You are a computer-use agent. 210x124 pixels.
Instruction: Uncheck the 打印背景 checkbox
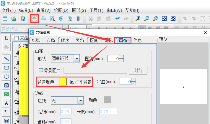(72, 82)
